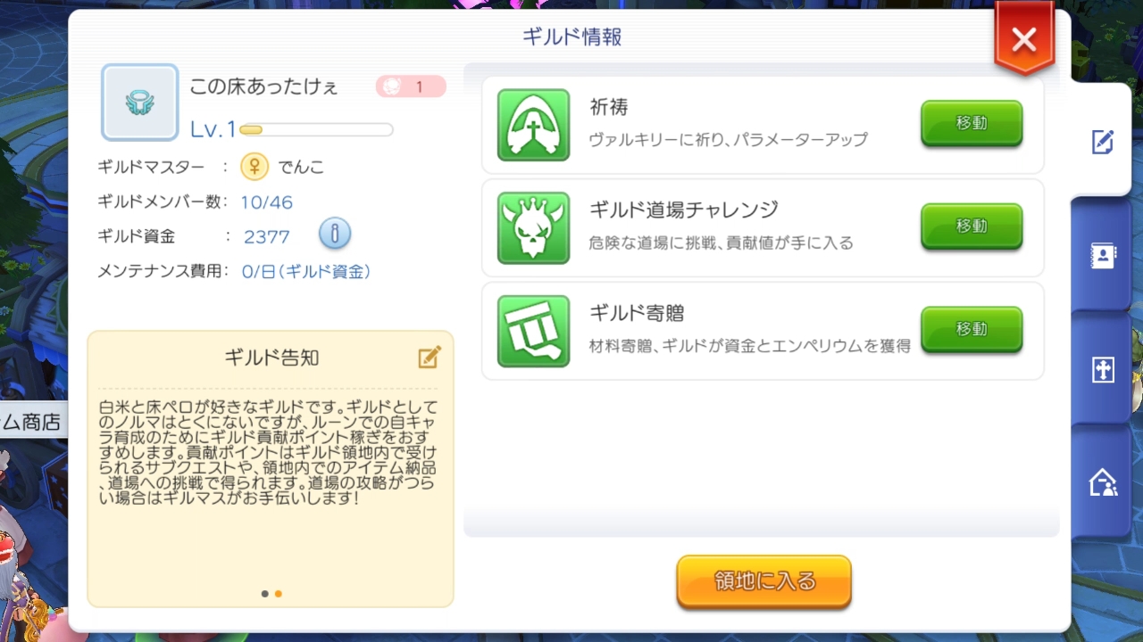Switch to the member list sidebar tab
This screenshot has width=1143, height=642.
[1102, 256]
